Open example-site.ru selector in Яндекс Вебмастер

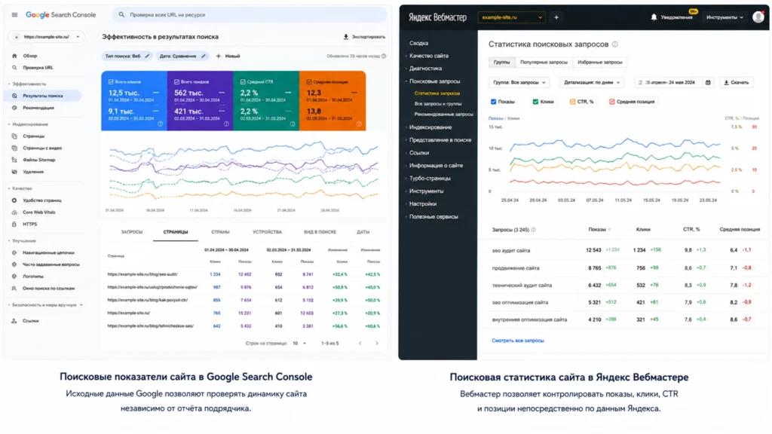tap(512, 17)
